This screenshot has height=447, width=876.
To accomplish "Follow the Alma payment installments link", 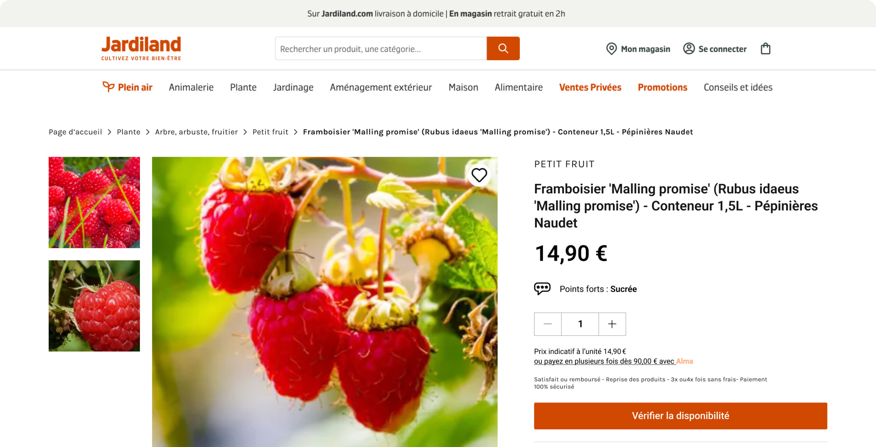I will [614, 361].
